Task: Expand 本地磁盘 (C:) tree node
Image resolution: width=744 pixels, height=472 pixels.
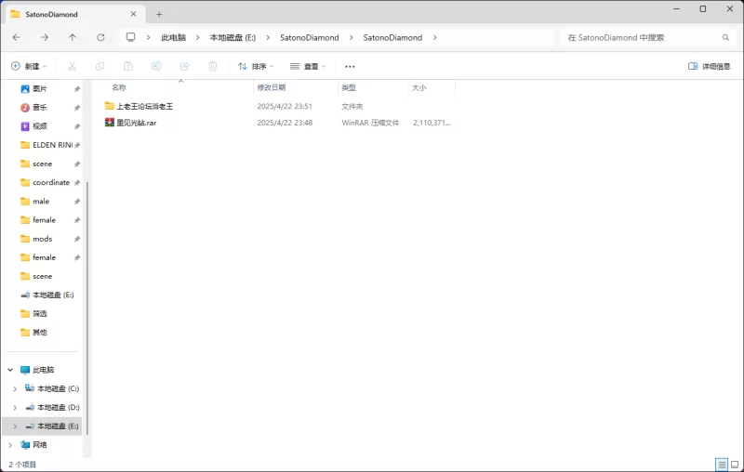Action: [x=15, y=389]
